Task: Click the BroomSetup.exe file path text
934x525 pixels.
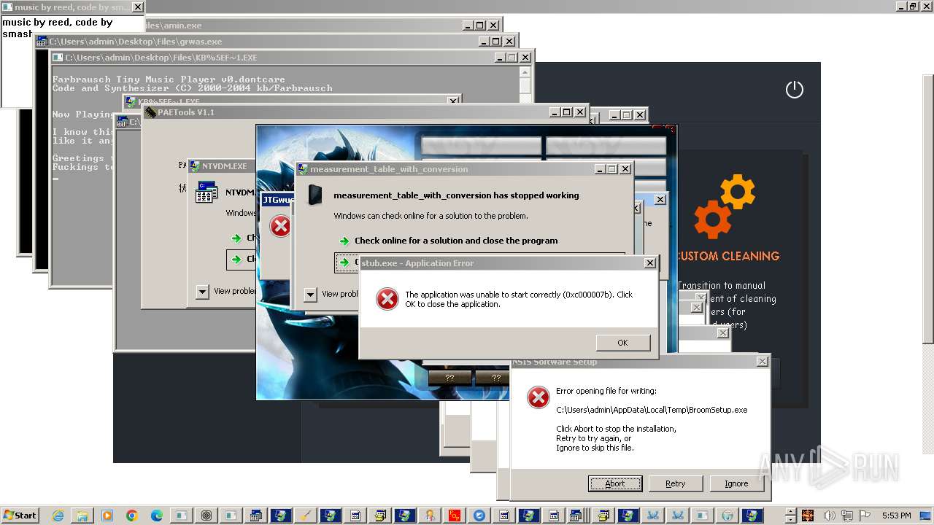Action: click(x=652, y=410)
